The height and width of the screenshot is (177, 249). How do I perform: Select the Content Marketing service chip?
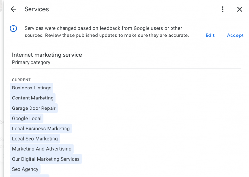(33, 98)
